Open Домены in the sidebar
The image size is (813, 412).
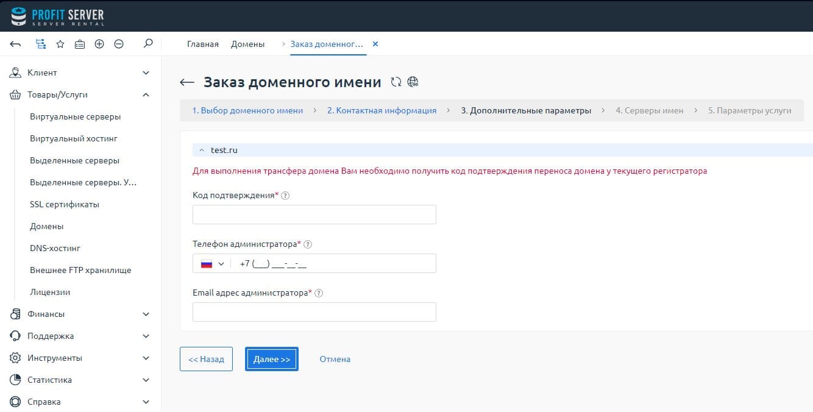click(47, 226)
